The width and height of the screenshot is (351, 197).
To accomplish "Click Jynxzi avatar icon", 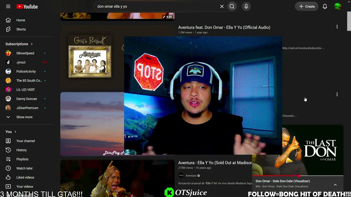I will (8, 62).
